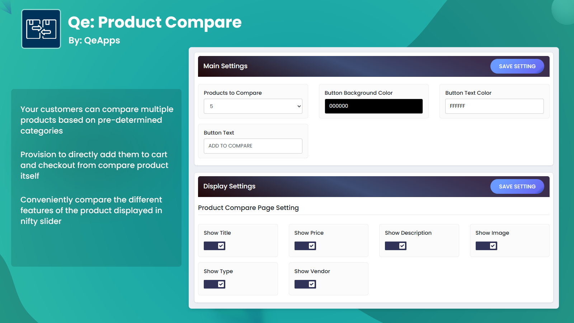The image size is (574, 323).
Task: Toggle the Show Vendor switch
Action: (x=305, y=284)
